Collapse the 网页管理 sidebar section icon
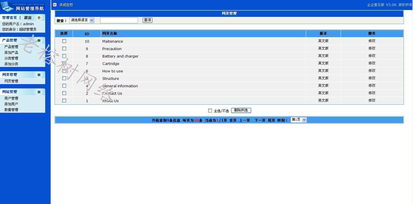This screenshot has width=413, height=204. (x=39, y=75)
